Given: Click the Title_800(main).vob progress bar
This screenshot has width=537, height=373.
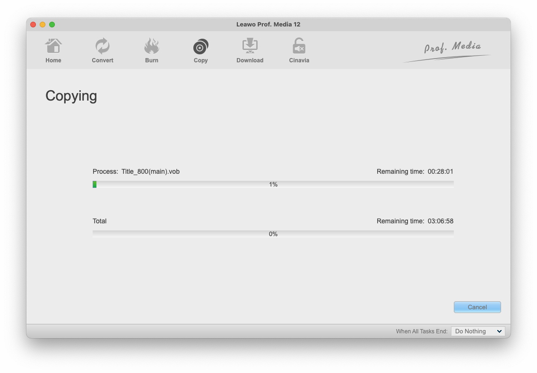Looking at the screenshot, I should pos(273,185).
